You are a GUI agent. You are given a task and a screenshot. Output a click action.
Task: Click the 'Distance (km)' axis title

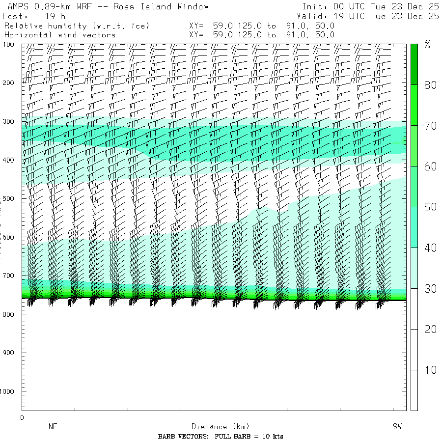(x=216, y=427)
